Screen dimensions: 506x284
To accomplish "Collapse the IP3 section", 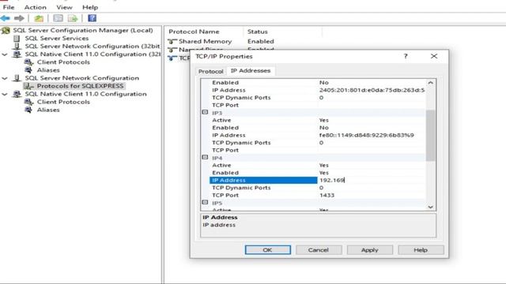I will click(x=205, y=112).
